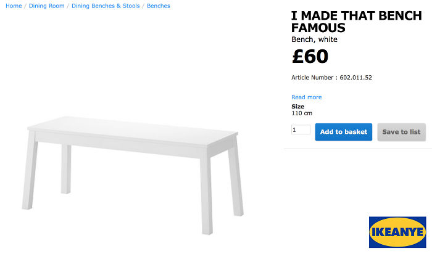432x254 pixels.
Task: Click the article number 602.011.52
Action: tap(355, 78)
